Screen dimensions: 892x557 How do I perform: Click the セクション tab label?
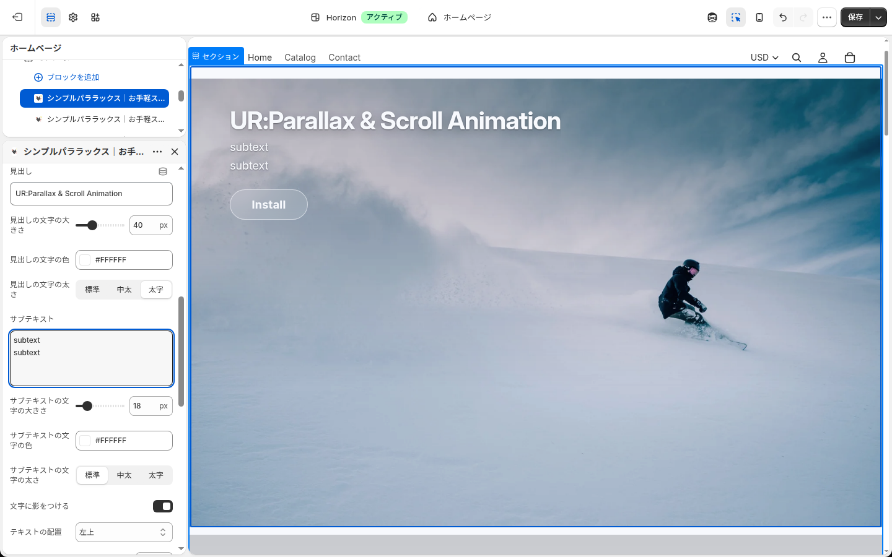216,56
